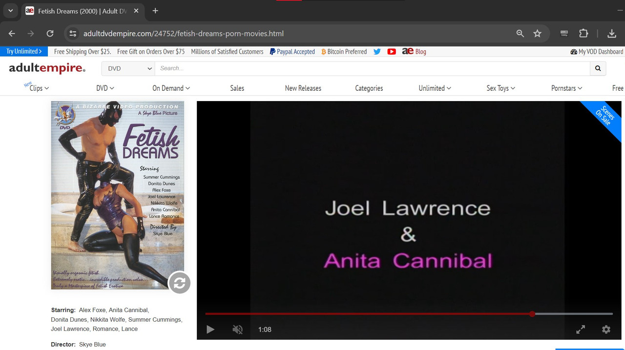Open video player settings gear
The width and height of the screenshot is (625, 350).
click(x=606, y=329)
